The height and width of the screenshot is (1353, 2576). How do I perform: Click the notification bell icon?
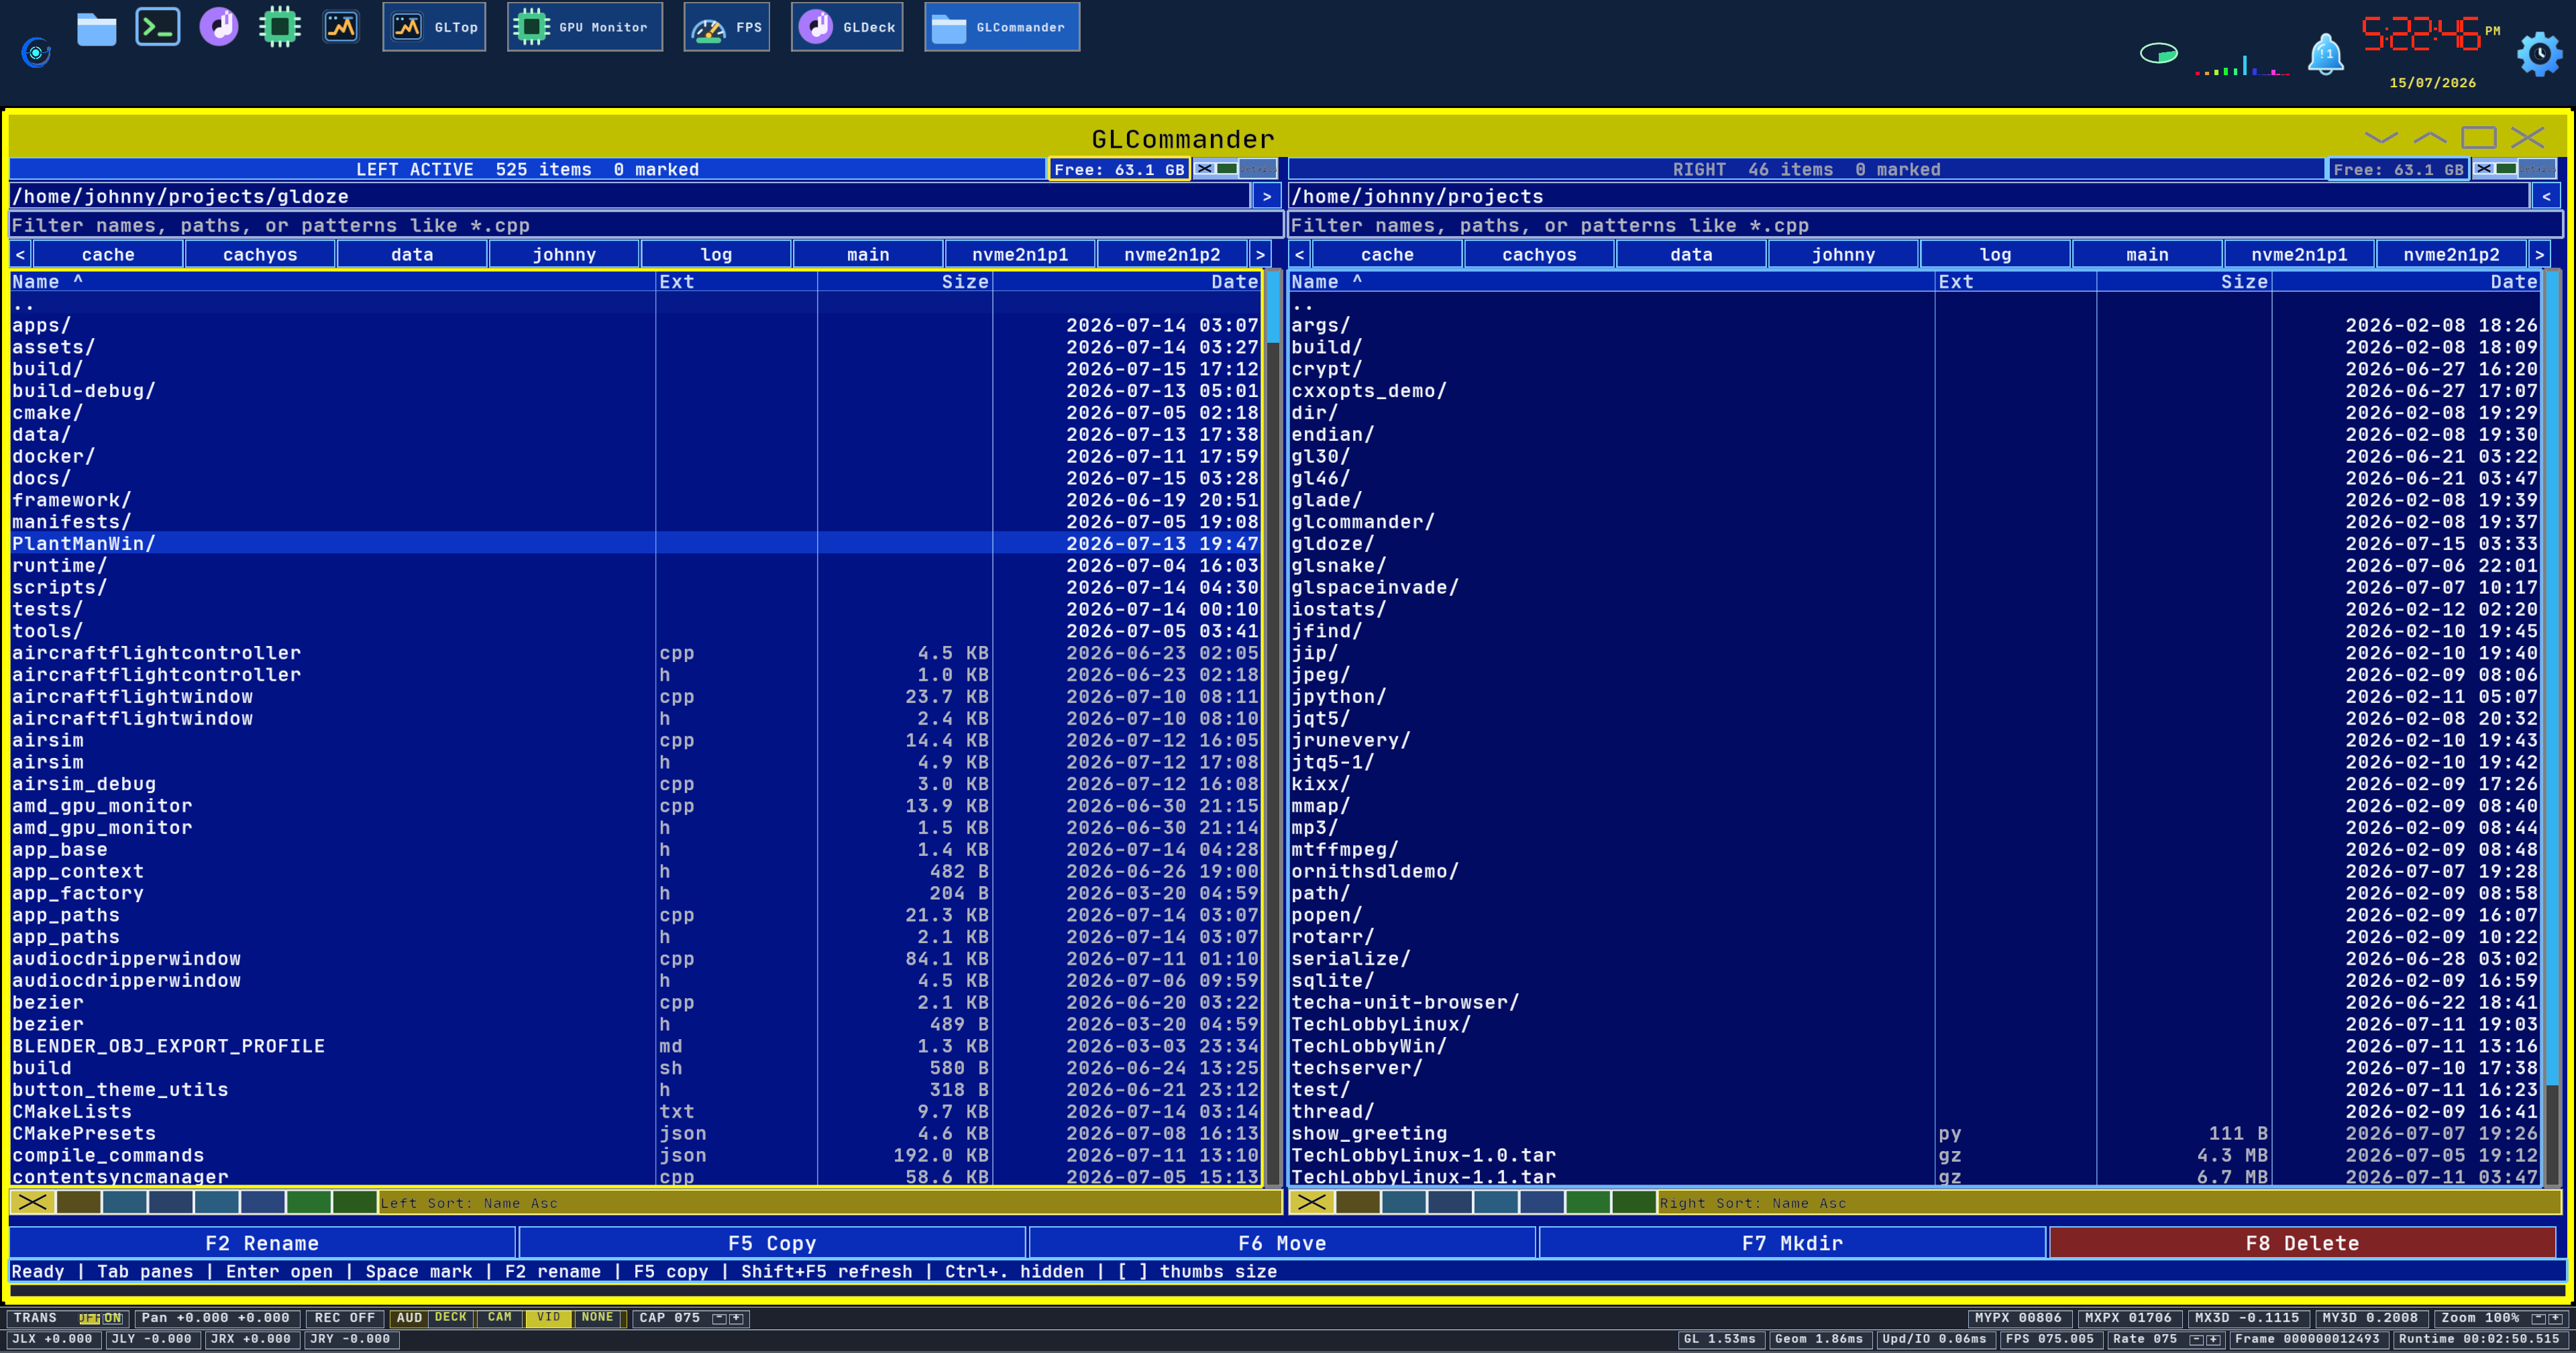coord(2325,53)
